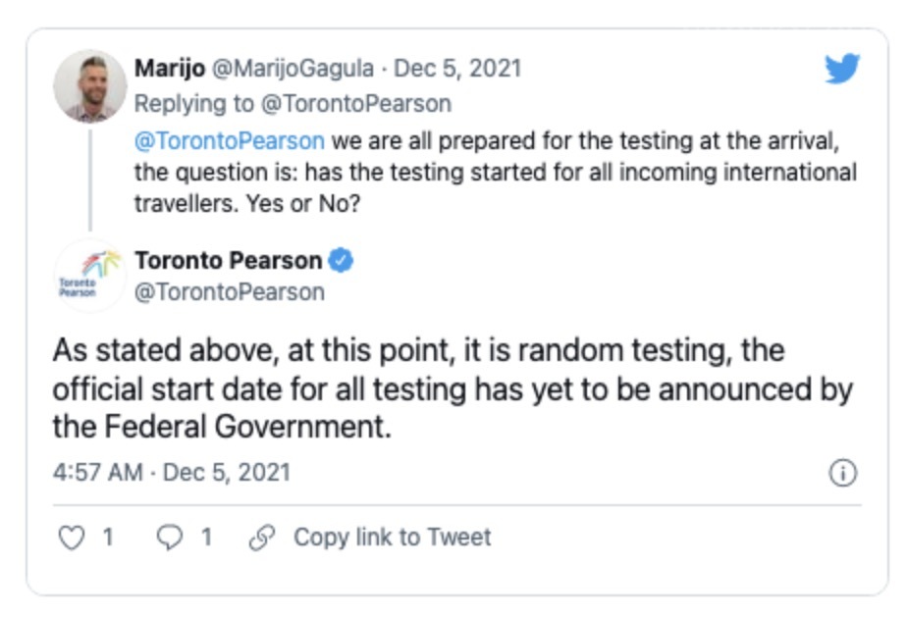
Task: Click the blue @TorontoPearson mention in the reply text
Action: click(229, 138)
